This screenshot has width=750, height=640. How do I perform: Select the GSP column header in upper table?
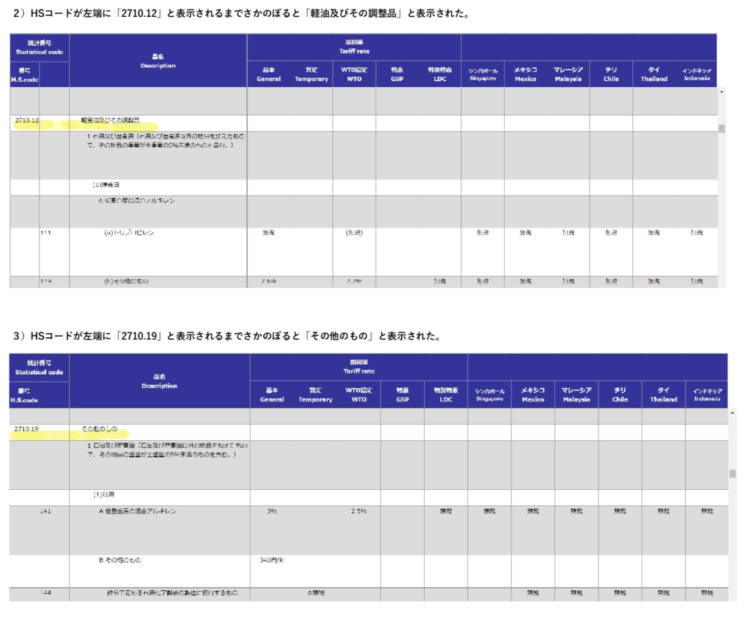click(397, 75)
